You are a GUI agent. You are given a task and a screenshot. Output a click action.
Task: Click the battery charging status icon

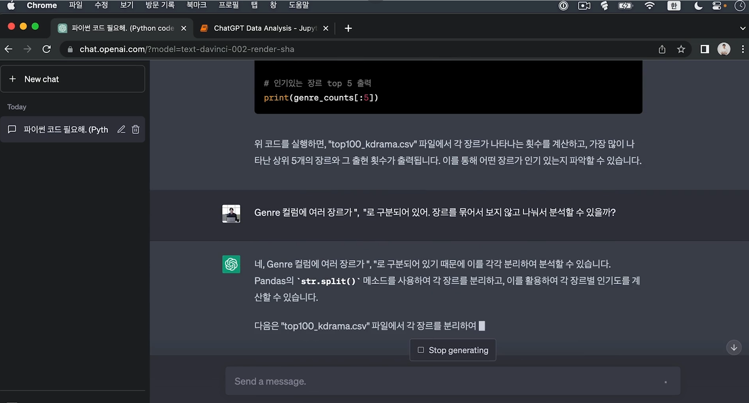[625, 6]
